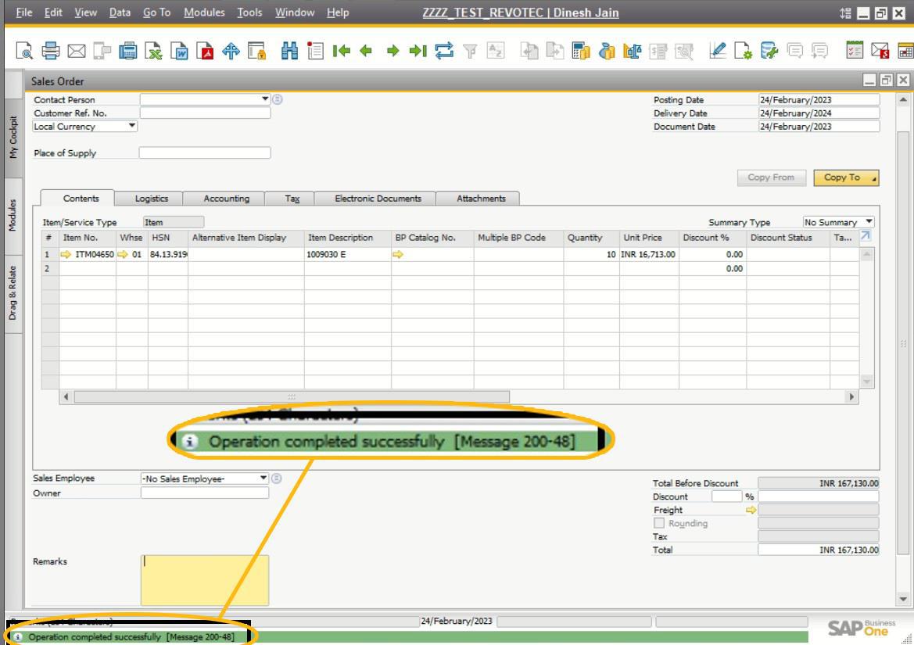Click the Delivery Date field

819,113
